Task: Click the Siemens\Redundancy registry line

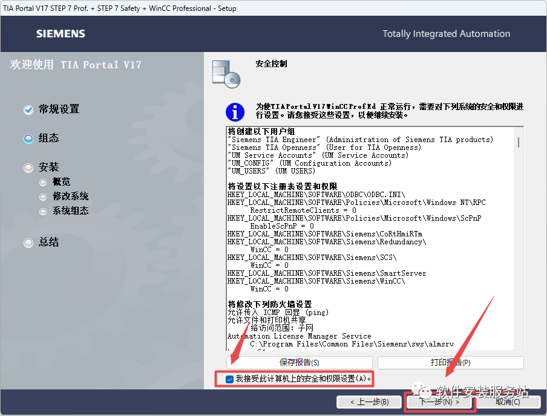Action: coord(327,242)
